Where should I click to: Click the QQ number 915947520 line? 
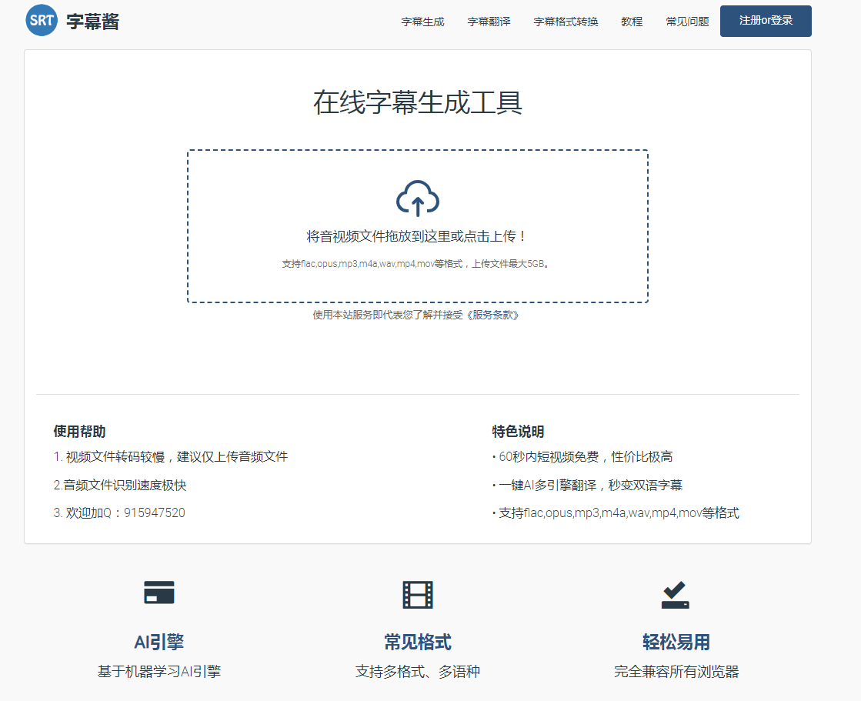119,512
